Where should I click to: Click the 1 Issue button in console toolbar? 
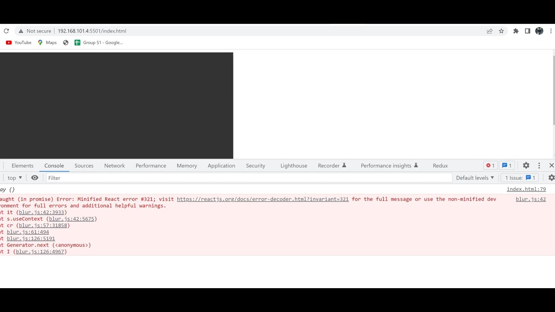pos(520,178)
